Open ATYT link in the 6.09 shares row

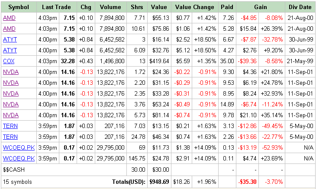click(x=10, y=50)
